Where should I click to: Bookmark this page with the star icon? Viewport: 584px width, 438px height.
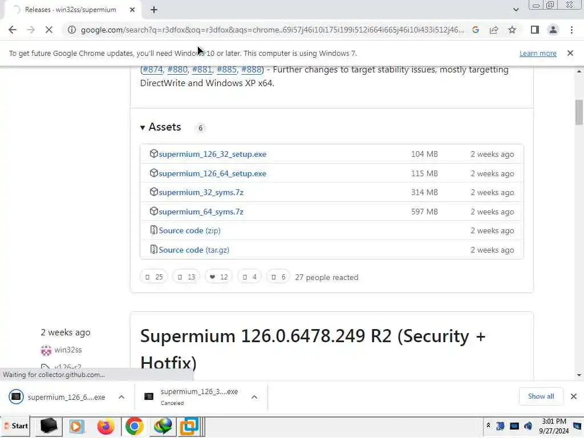pos(512,30)
